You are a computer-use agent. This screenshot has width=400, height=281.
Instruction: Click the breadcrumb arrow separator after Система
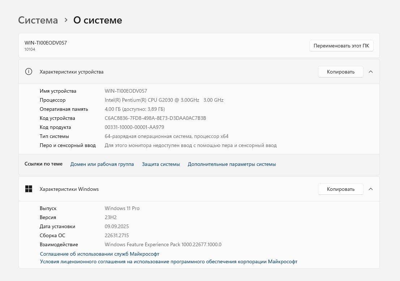pos(66,20)
